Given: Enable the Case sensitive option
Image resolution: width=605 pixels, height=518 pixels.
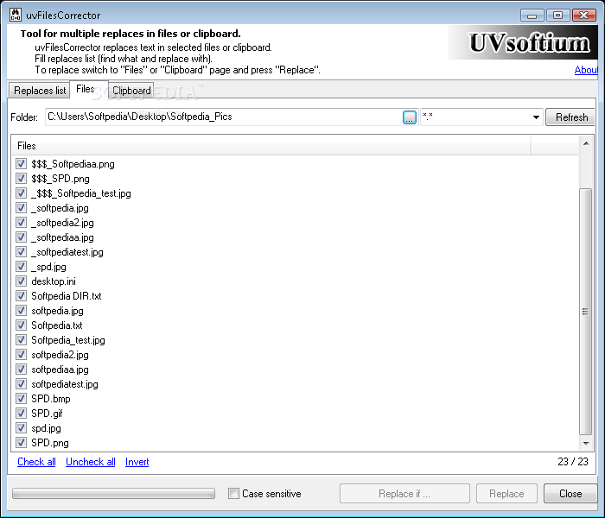Looking at the screenshot, I should 233,493.
